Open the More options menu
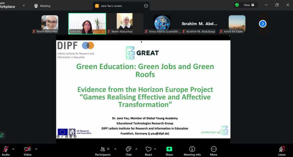The image size is (293, 157). (x=213, y=151)
